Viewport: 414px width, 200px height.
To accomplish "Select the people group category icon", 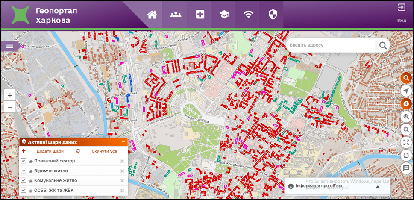I will coord(176,15).
